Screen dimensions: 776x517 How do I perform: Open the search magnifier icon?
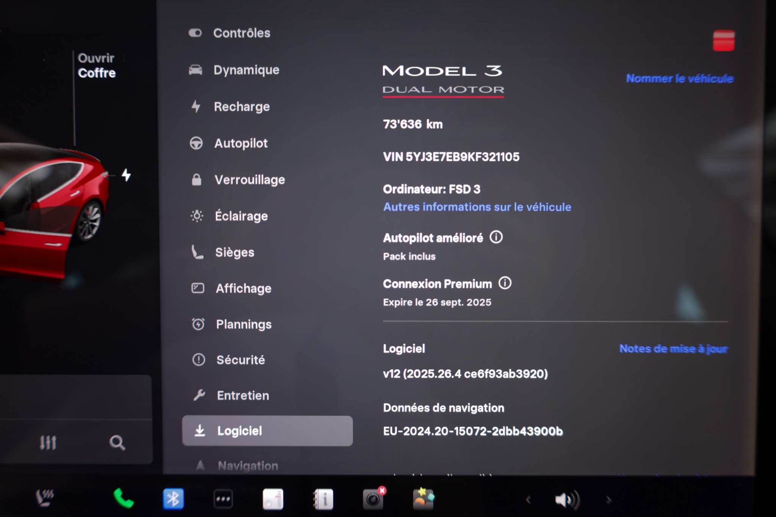117,442
